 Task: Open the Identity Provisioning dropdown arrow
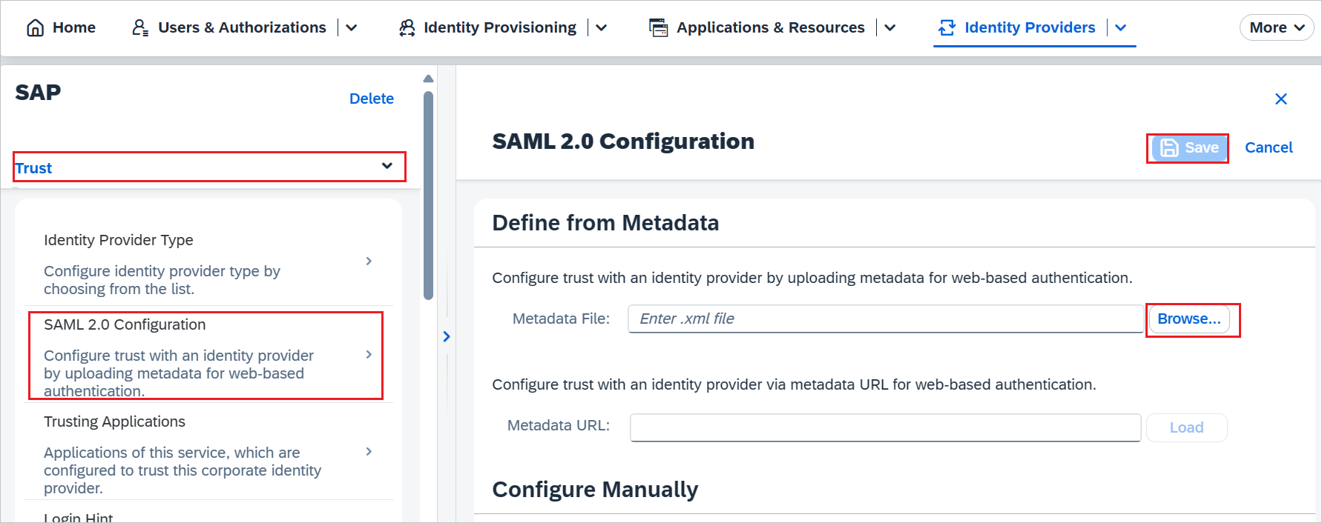click(602, 27)
